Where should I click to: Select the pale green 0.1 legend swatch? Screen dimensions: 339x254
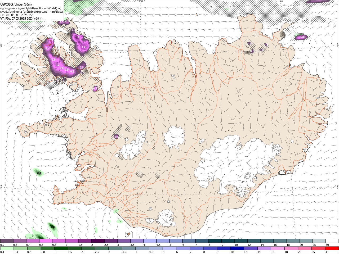tap(6, 248)
